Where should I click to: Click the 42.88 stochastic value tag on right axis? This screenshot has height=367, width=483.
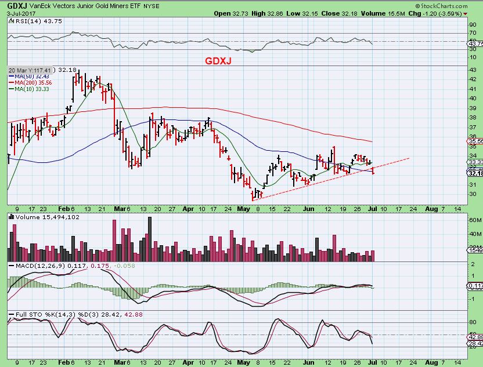(475, 337)
